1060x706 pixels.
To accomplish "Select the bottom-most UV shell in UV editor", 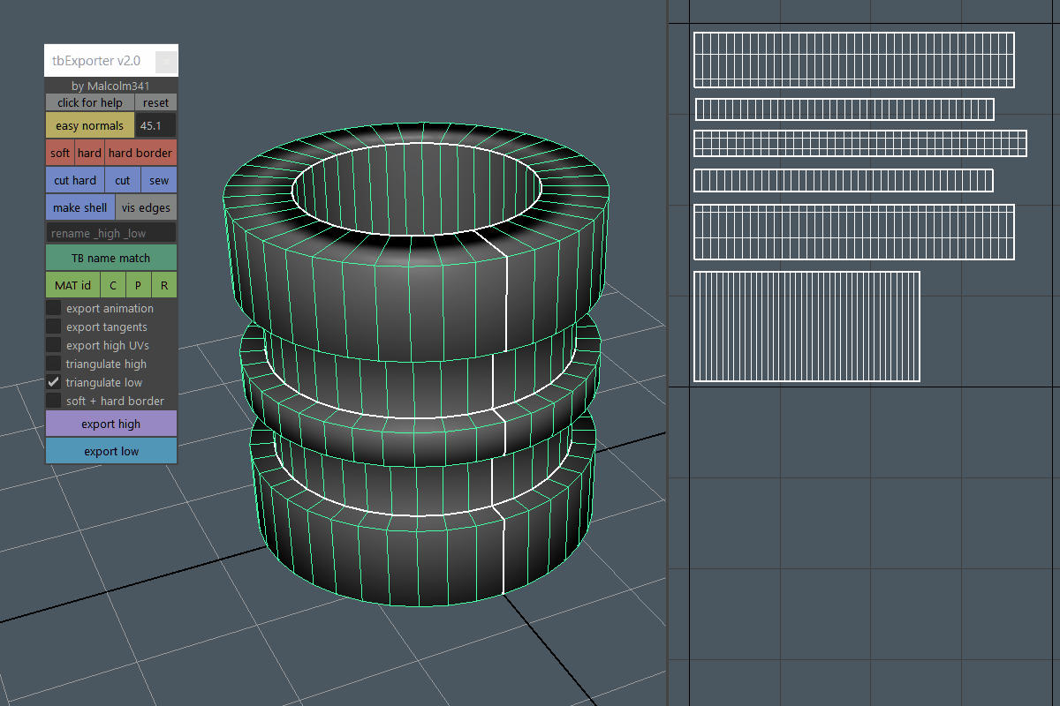I will 806,327.
